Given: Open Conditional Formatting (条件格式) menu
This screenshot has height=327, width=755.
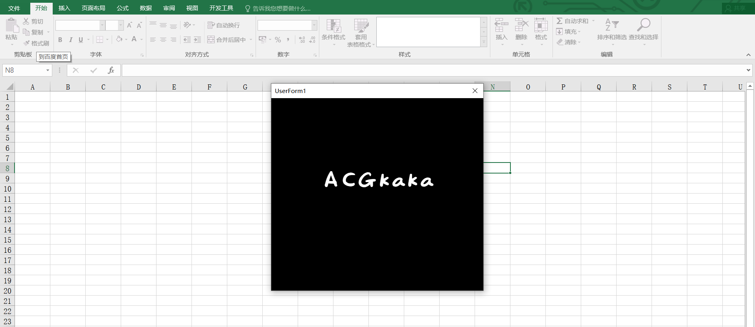Looking at the screenshot, I should (333, 32).
